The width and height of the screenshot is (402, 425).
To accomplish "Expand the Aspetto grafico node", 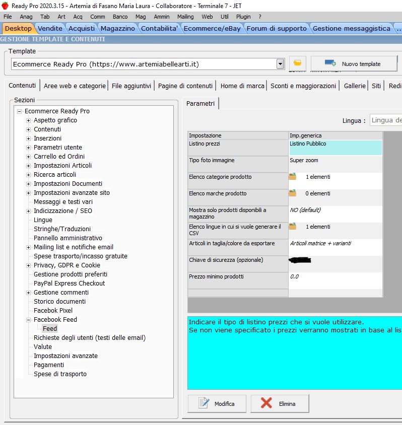I will pyautogui.click(x=29, y=120).
